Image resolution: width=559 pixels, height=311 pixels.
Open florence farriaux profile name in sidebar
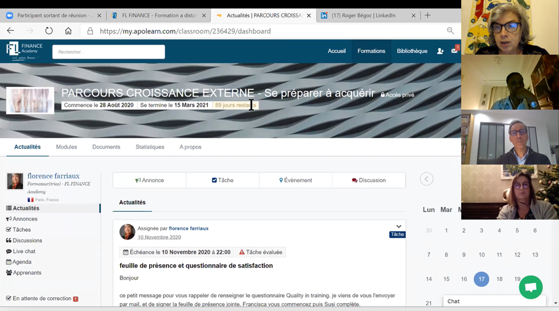click(54, 176)
